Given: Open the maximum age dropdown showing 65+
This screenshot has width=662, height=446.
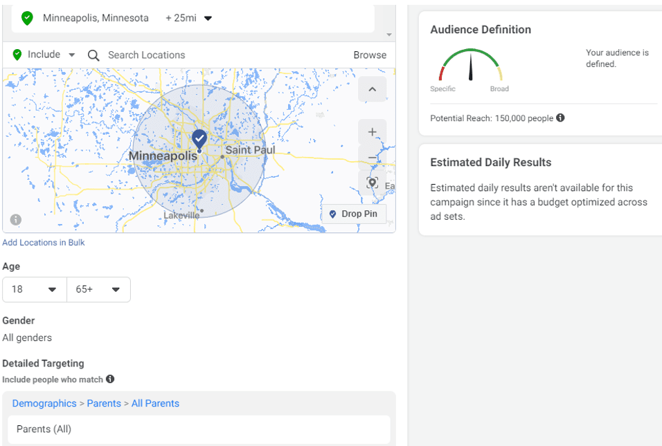Looking at the screenshot, I should click(98, 289).
